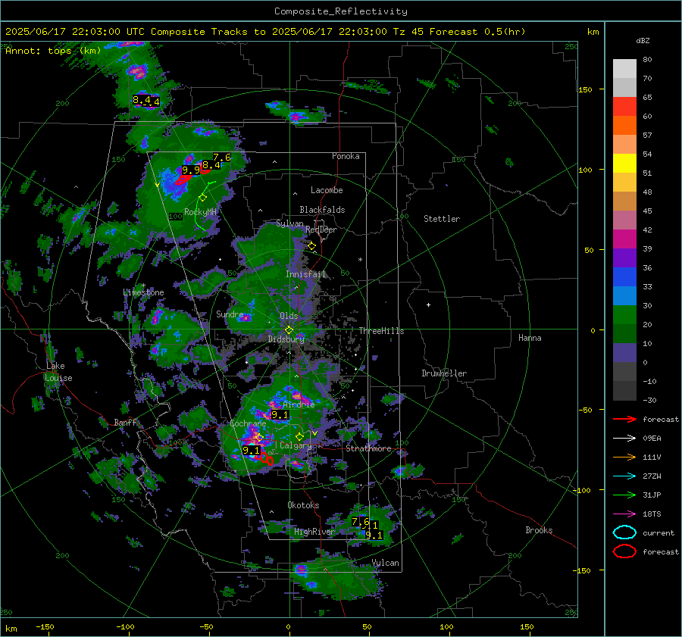Select the white 09EA arrow legend icon
This screenshot has width=682, height=637.
point(624,439)
